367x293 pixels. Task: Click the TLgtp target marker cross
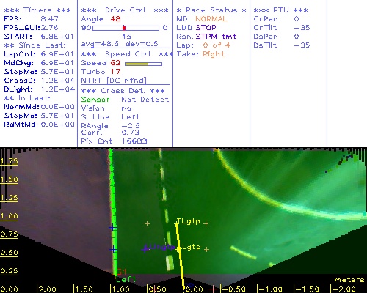click(176, 223)
